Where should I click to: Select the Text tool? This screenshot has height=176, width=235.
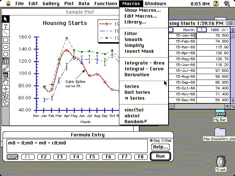[x=6, y=26]
